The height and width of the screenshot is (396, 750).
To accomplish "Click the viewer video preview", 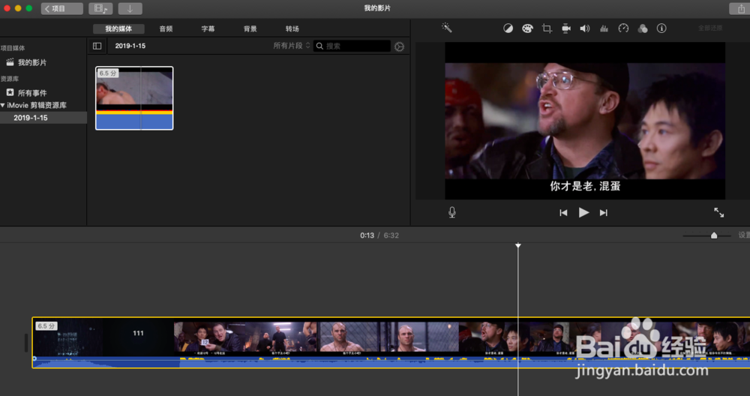I will [x=585, y=121].
